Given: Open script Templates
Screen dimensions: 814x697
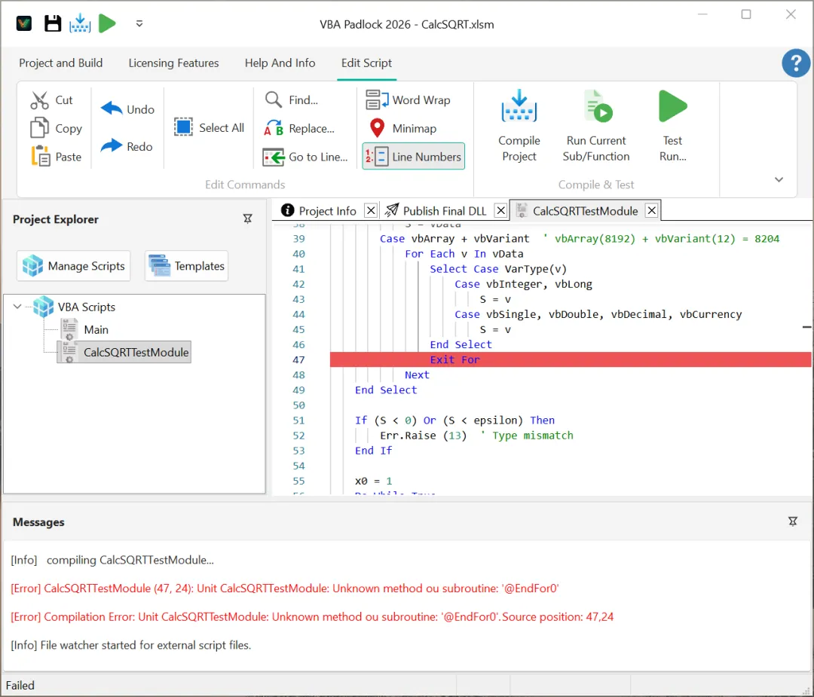Looking at the screenshot, I should (186, 266).
